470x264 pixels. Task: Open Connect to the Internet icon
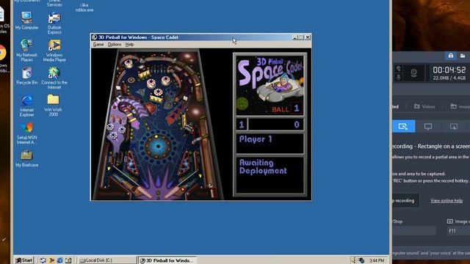coord(54,78)
